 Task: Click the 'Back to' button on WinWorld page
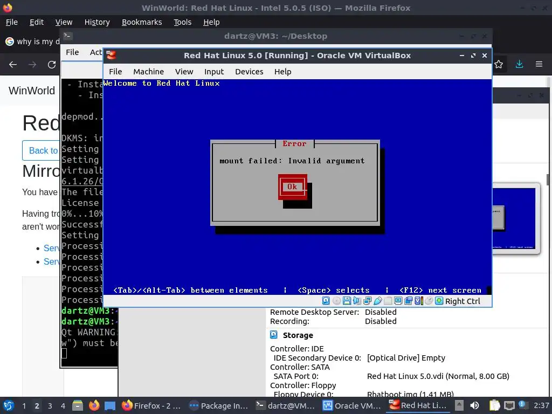[41, 150]
